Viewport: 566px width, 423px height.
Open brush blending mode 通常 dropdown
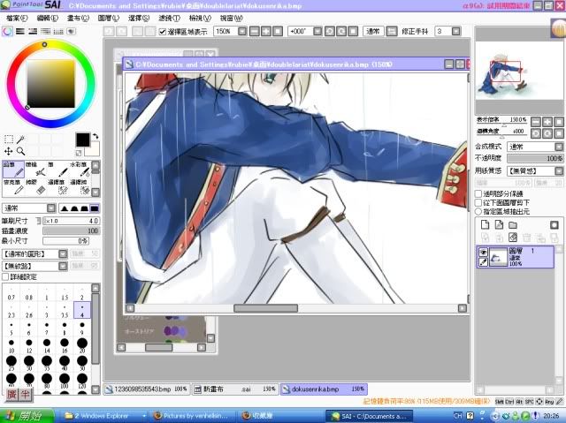51,208
